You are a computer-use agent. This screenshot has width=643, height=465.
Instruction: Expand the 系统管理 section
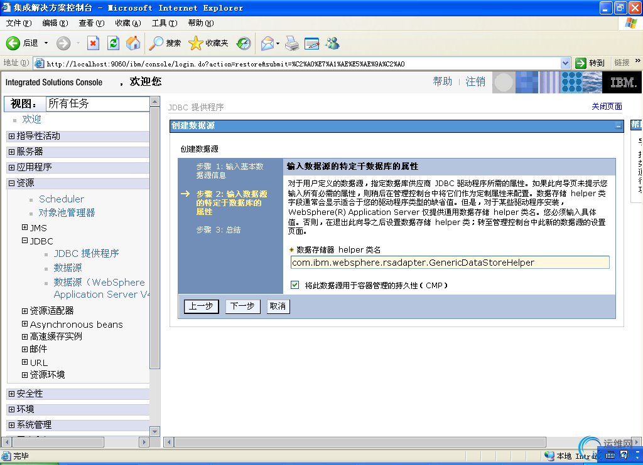[11, 425]
